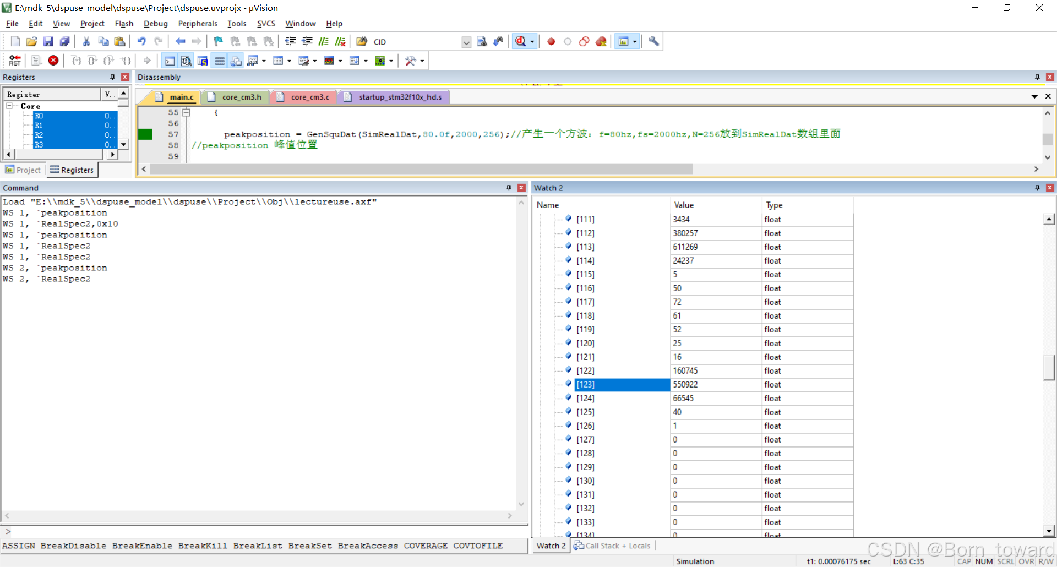Open the configuration wrench icon
Screen dimensions: 1057x567
coord(653,41)
